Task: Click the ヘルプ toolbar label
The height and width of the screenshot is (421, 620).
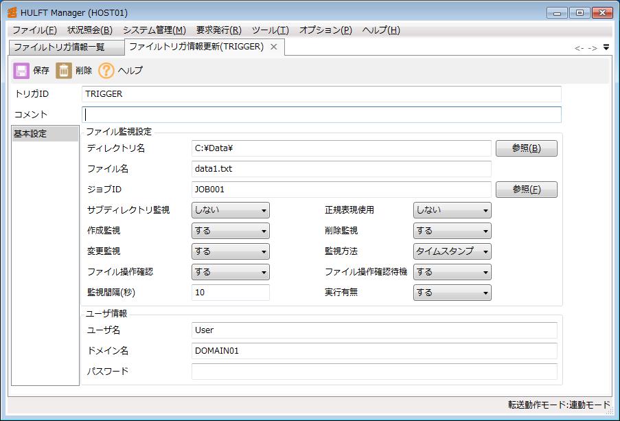Action: 130,71
